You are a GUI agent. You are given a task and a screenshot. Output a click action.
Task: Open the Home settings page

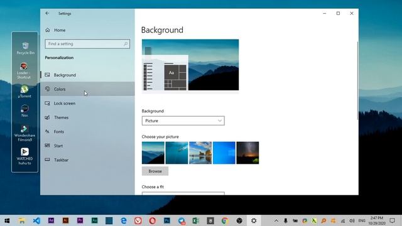[87, 30]
